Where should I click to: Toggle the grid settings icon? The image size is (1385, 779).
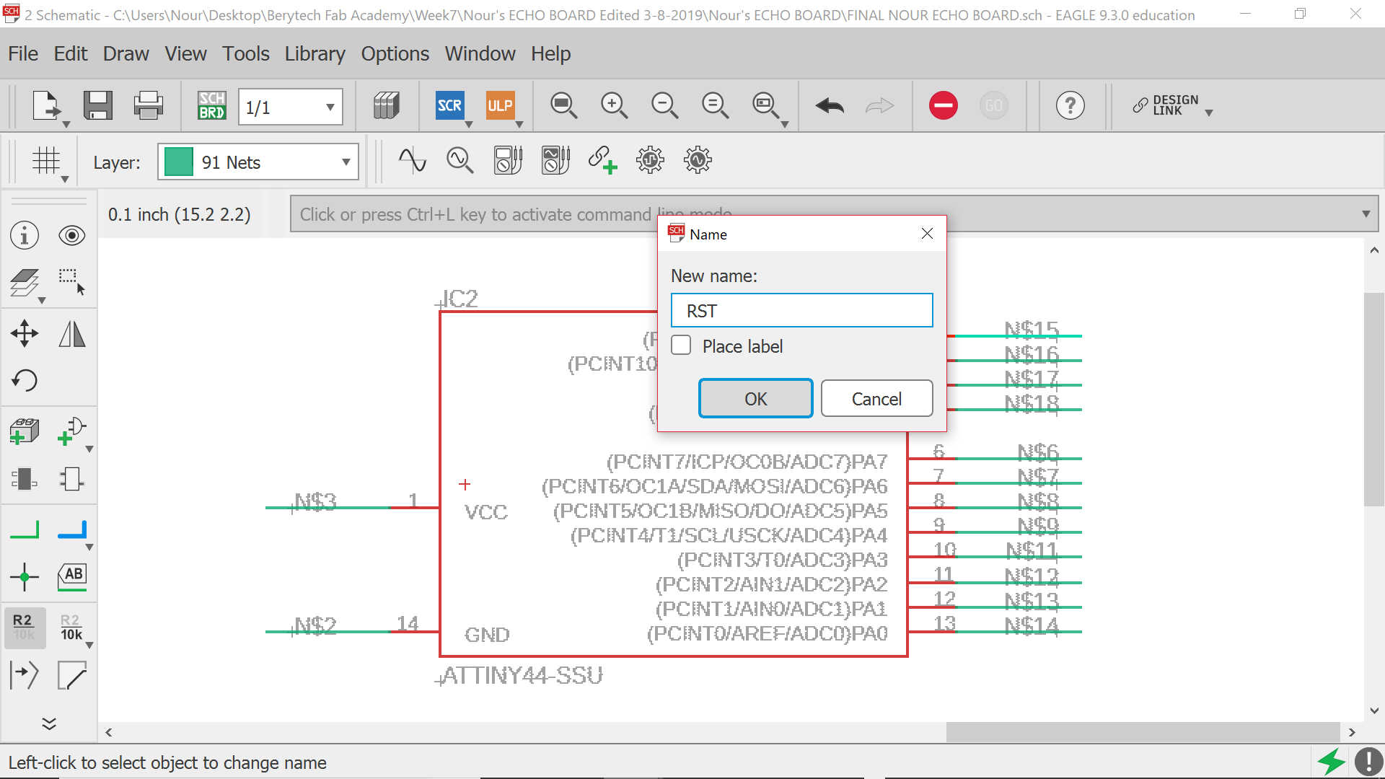[x=46, y=162]
